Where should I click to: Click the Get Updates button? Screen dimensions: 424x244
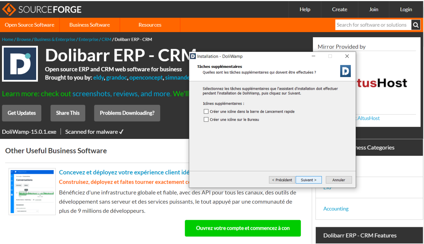click(22, 113)
